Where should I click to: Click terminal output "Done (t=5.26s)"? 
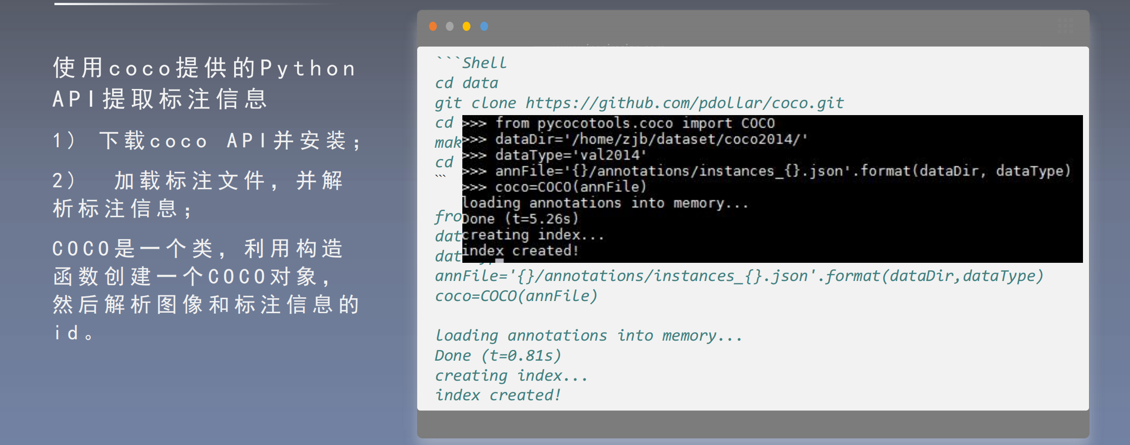(x=521, y=219)
